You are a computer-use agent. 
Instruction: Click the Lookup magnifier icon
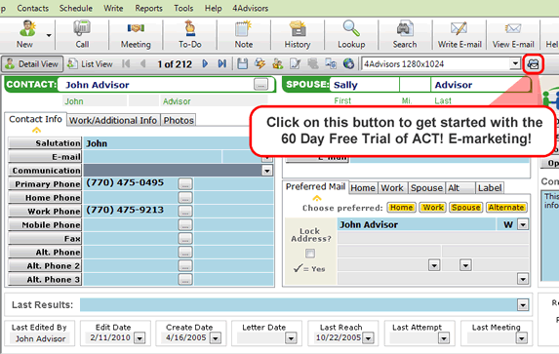point(351,28)
